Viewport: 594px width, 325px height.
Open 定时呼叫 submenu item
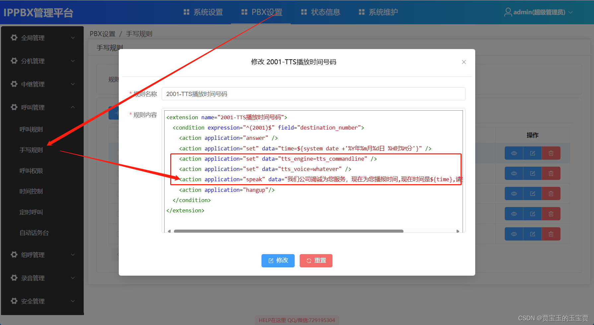[x=31, y=212]
